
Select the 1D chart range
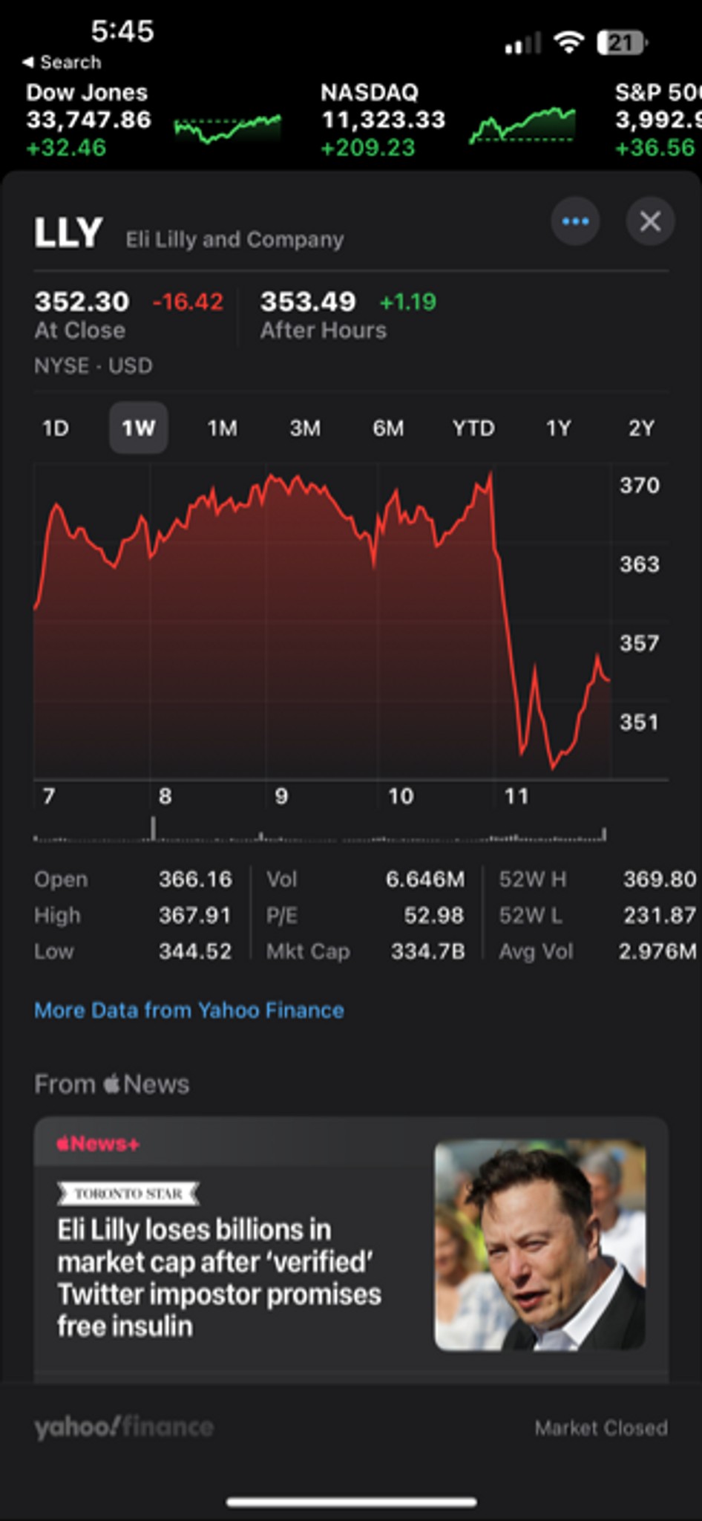point(56,429)
